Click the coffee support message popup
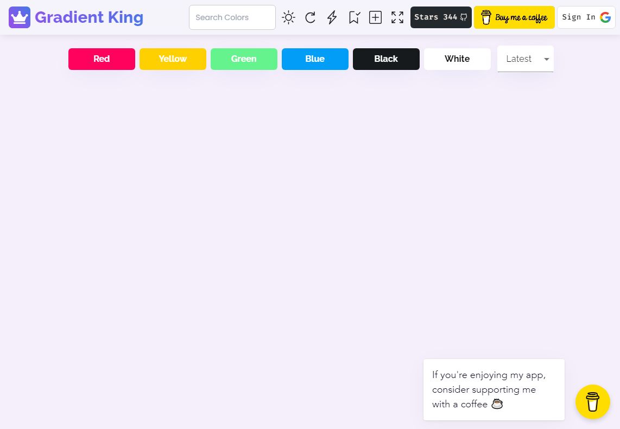 tap(494, 389)
